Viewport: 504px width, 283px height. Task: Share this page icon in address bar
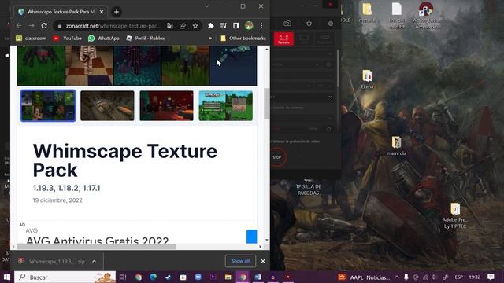183,26
